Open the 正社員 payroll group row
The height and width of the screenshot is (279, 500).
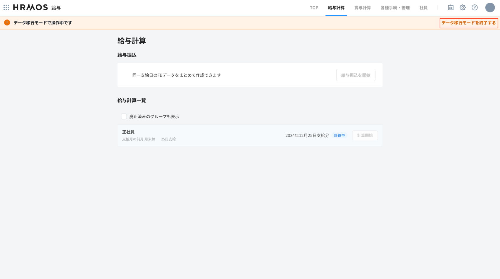pyautogui.click(x=129, y=132)
